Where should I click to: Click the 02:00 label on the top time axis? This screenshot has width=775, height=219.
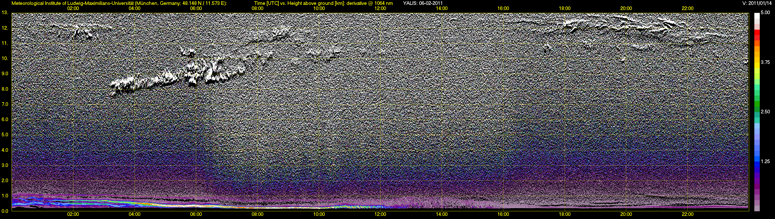pyautogui.click(x=73, y=9)
